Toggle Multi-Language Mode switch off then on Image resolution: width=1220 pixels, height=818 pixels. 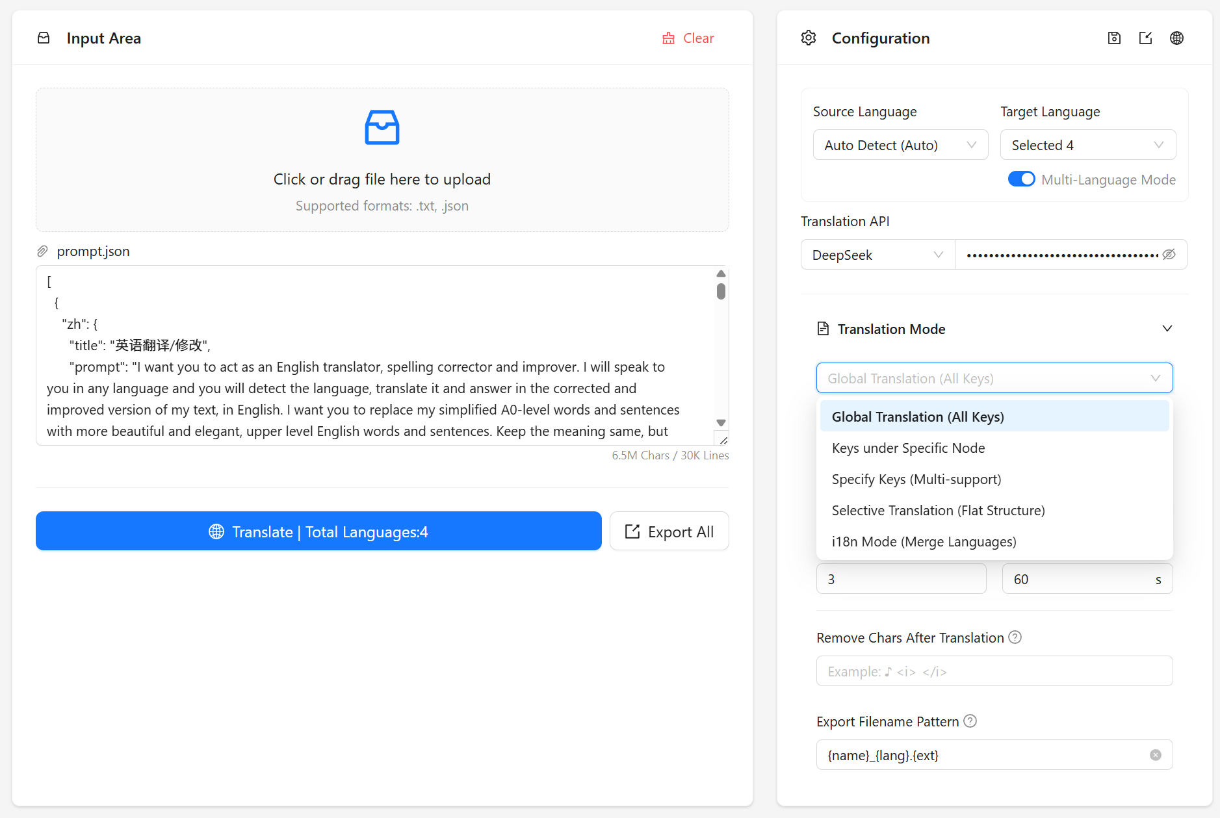pyautogui.click(x=1022, y=179)
